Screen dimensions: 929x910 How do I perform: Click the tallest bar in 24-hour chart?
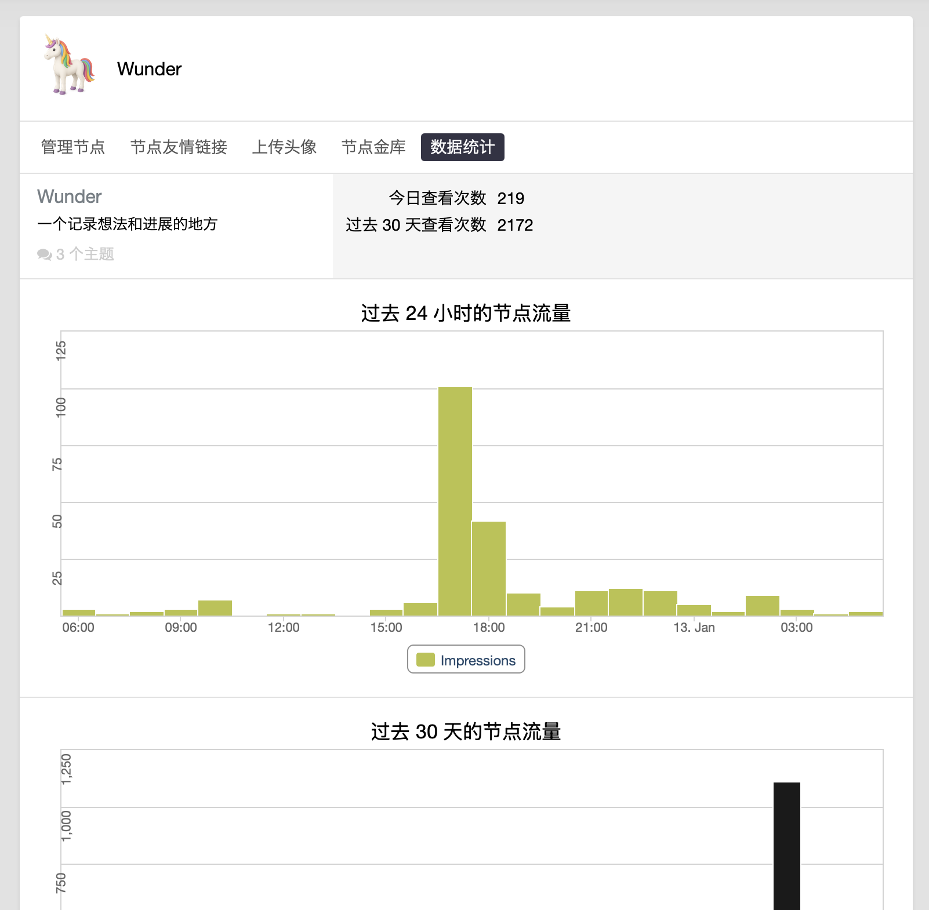tap(455, 501)
